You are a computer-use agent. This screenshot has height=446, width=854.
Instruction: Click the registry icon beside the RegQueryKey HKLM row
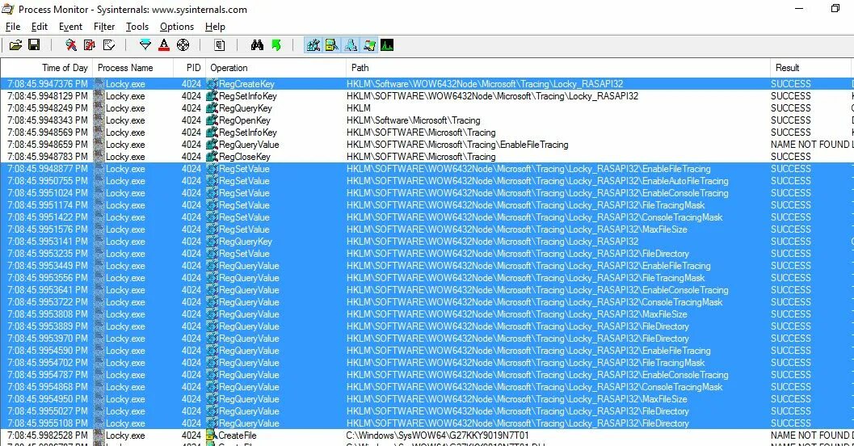tap(212, 107)
